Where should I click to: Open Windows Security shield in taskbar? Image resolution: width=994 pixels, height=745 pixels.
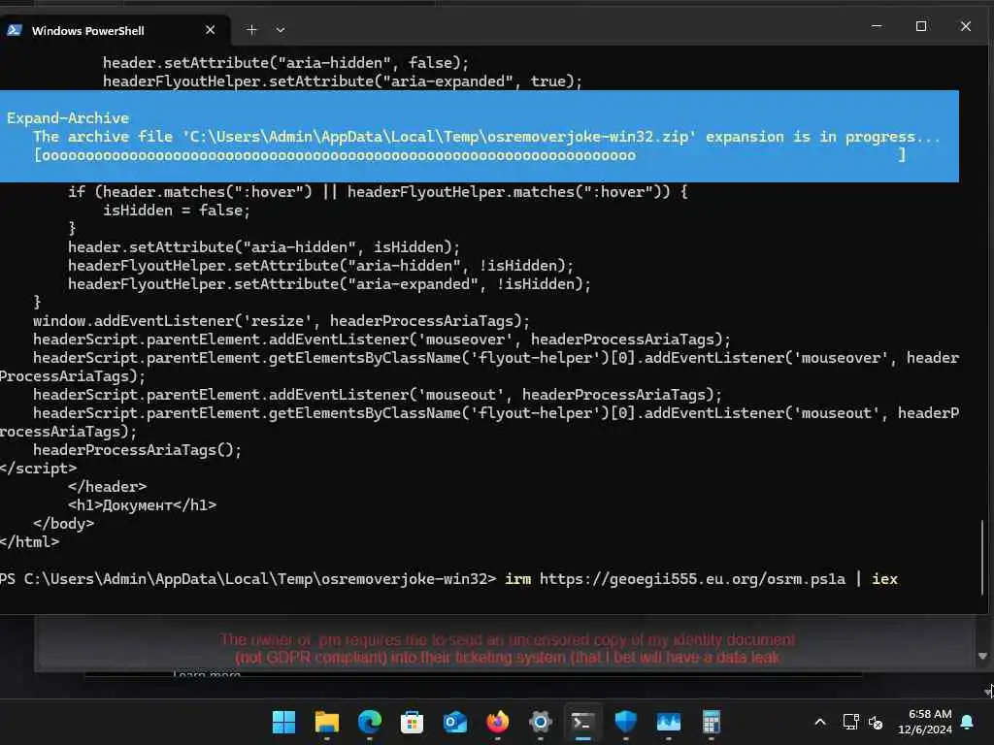point(626,722)
